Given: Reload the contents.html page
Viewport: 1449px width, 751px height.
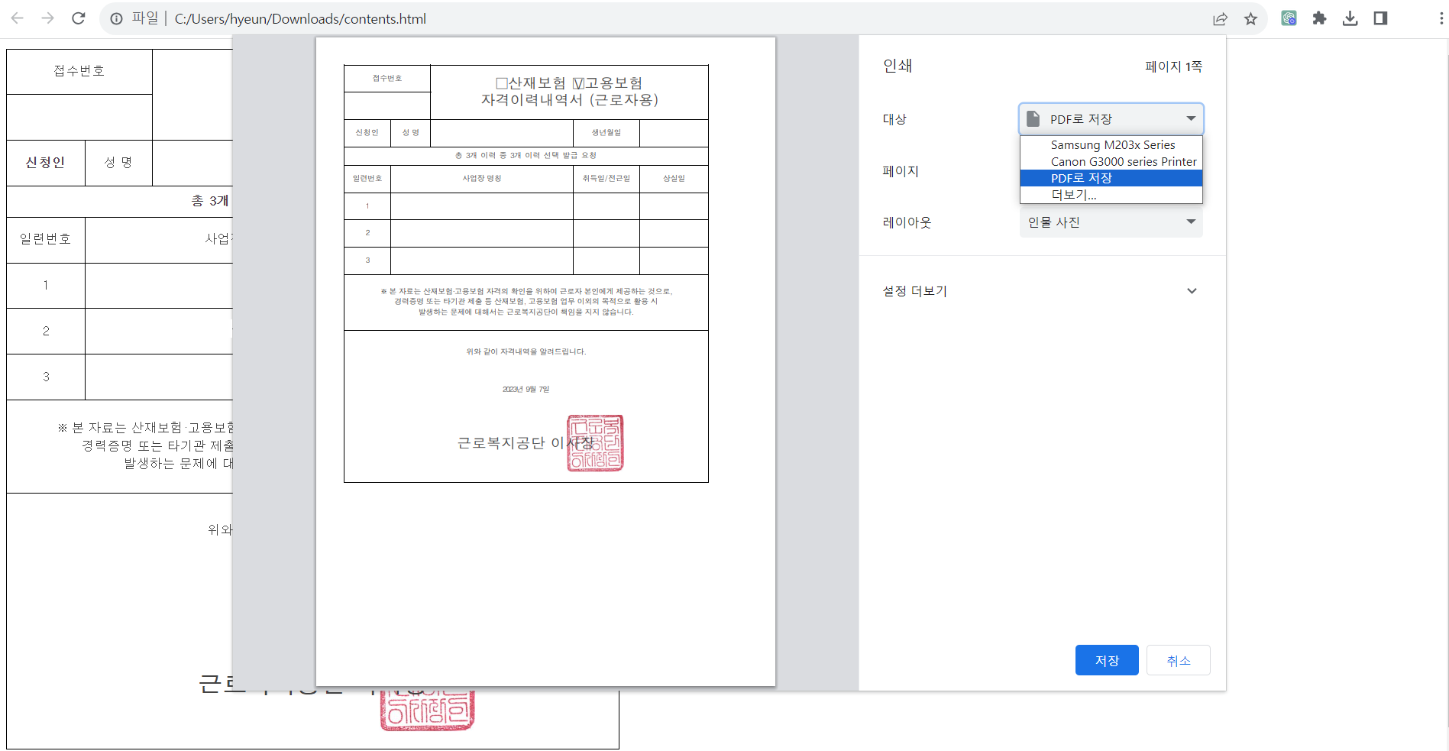Looking at the screenshot, I should pyautogui.click(x=78, y=18).
